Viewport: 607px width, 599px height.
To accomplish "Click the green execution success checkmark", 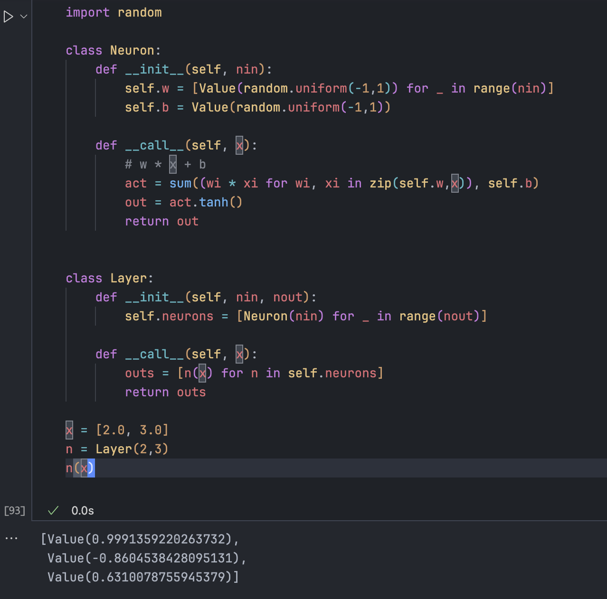I will pyautogui.click(x=53, y=511).
